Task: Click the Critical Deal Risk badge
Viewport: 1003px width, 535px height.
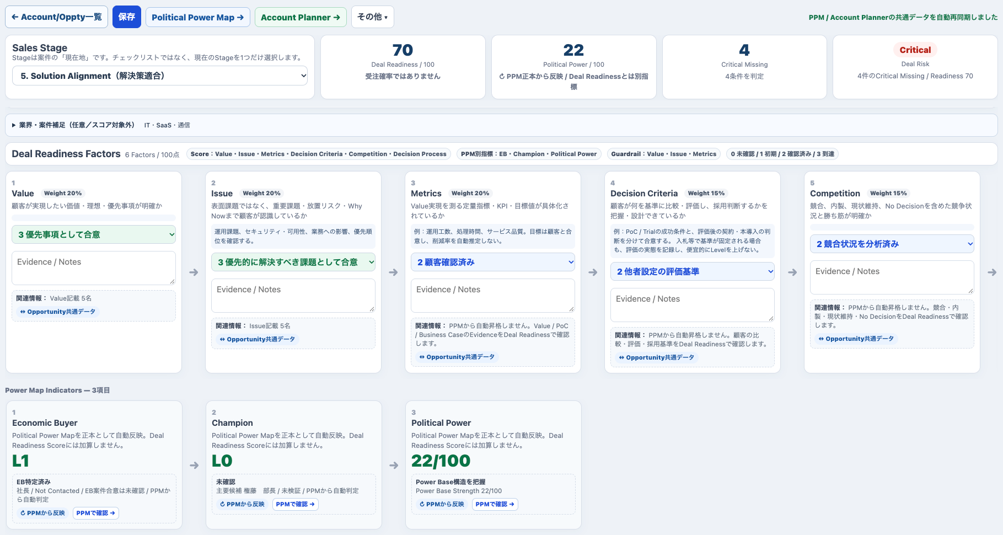Action: pos(915,50)
